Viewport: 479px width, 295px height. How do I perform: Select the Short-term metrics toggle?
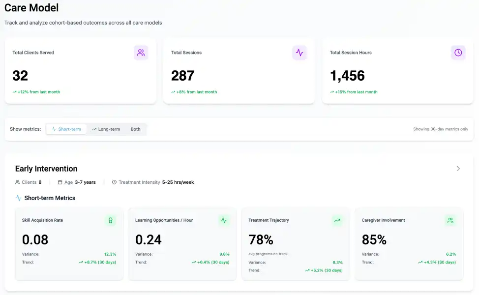tap(66, 129)
